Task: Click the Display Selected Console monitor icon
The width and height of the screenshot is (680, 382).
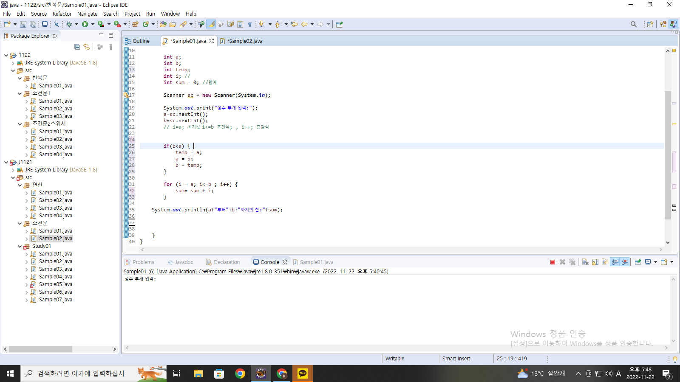Action: coord(648,262)
